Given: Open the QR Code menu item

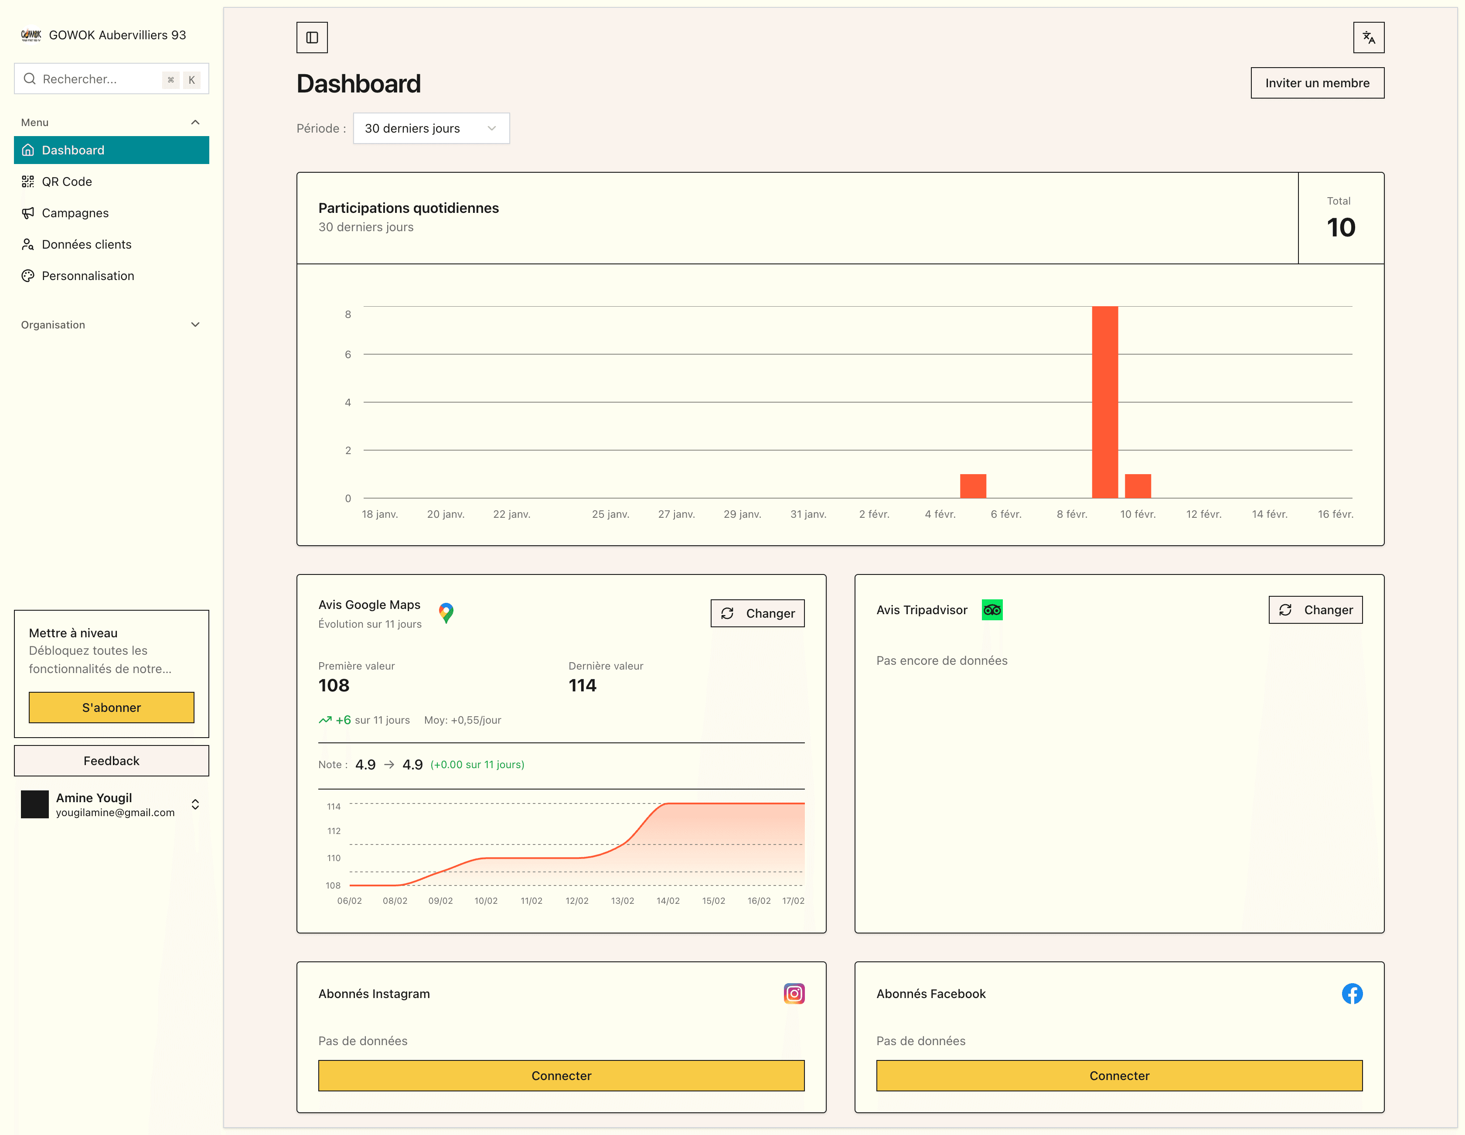Looking at the screenshot, I should [x=66, y=181].
